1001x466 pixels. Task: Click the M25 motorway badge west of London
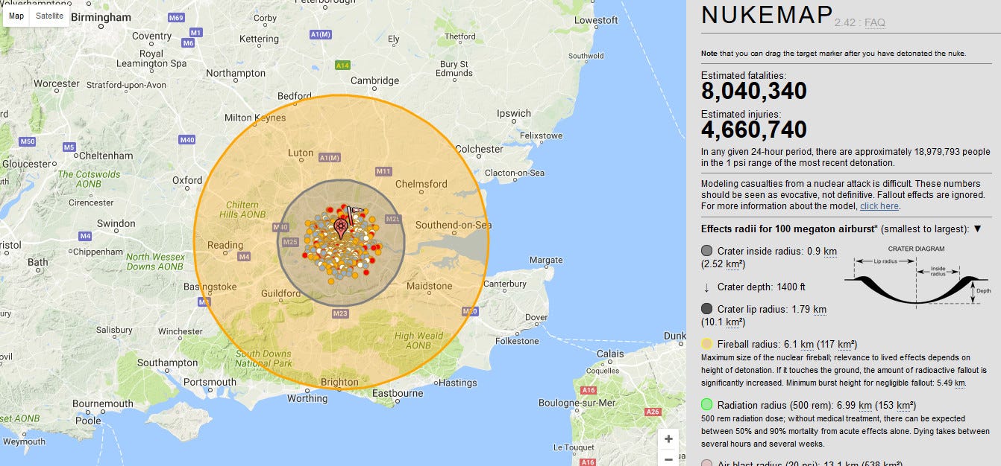coord(290,242)
